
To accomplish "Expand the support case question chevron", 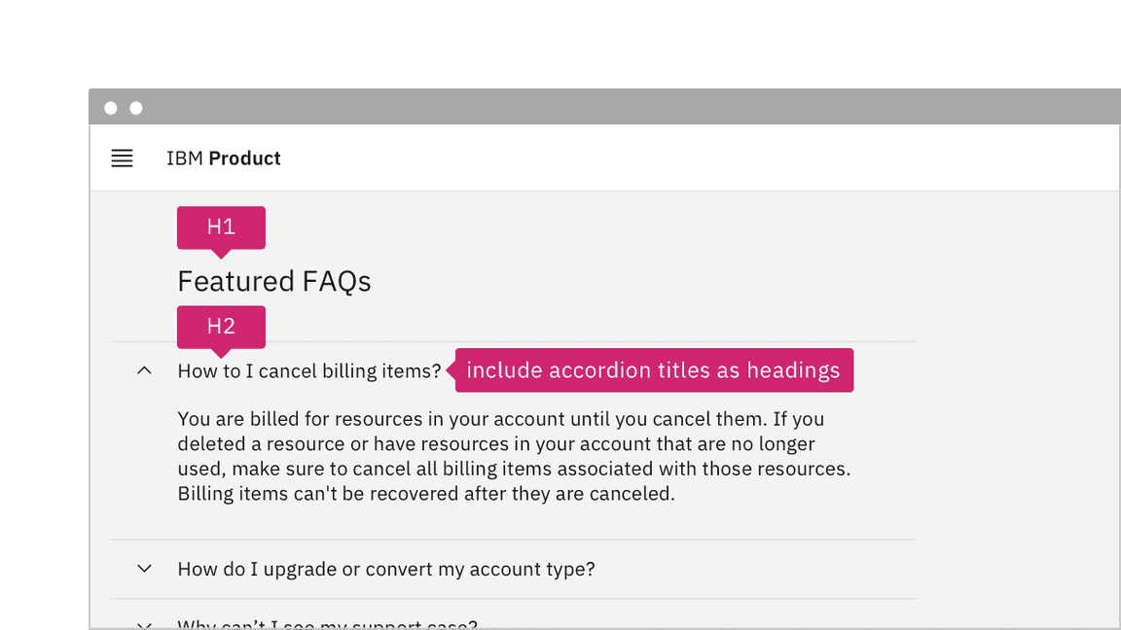I will pyautogui.click(x=144, y=625).
